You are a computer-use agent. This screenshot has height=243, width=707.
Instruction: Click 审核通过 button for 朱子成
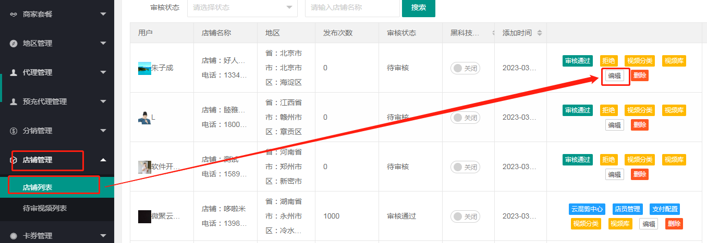(578, 61)
